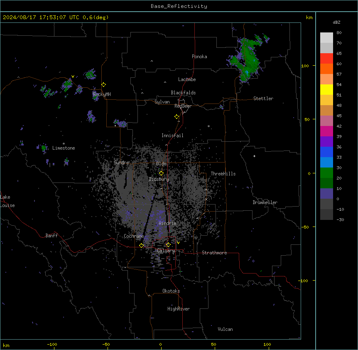Select the 30 dBZ green swatch
This screenshot has width=358, height=350.
point(326,173)
